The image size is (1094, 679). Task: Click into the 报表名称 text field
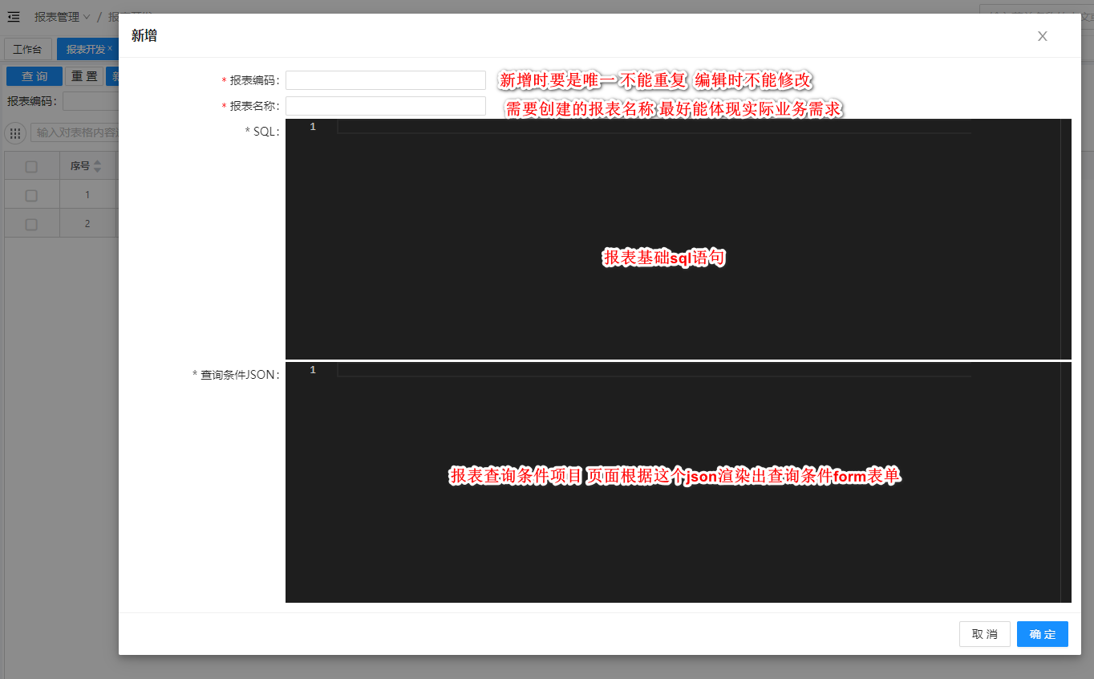[x=386, y=106]
